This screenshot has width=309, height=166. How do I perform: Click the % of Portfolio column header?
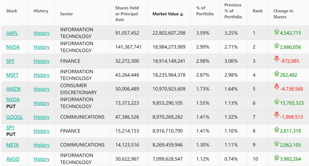[205, 11]
